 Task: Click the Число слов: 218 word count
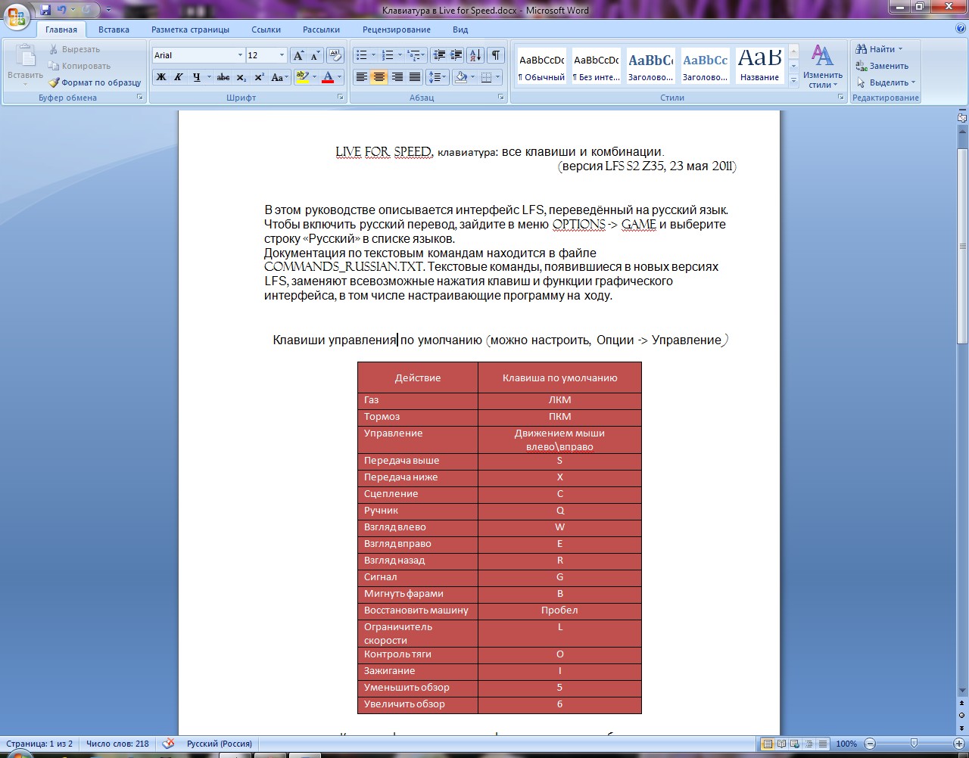click(117, 744)
